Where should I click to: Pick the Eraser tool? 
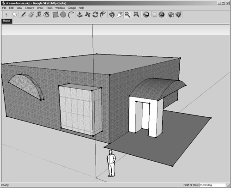click(x=31, y=15)
